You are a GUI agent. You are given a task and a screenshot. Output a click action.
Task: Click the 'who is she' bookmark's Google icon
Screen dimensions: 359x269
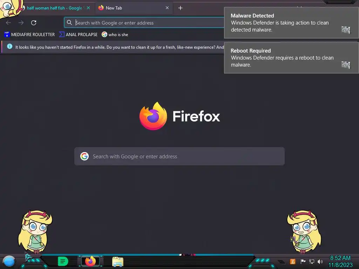coord(104,34)
